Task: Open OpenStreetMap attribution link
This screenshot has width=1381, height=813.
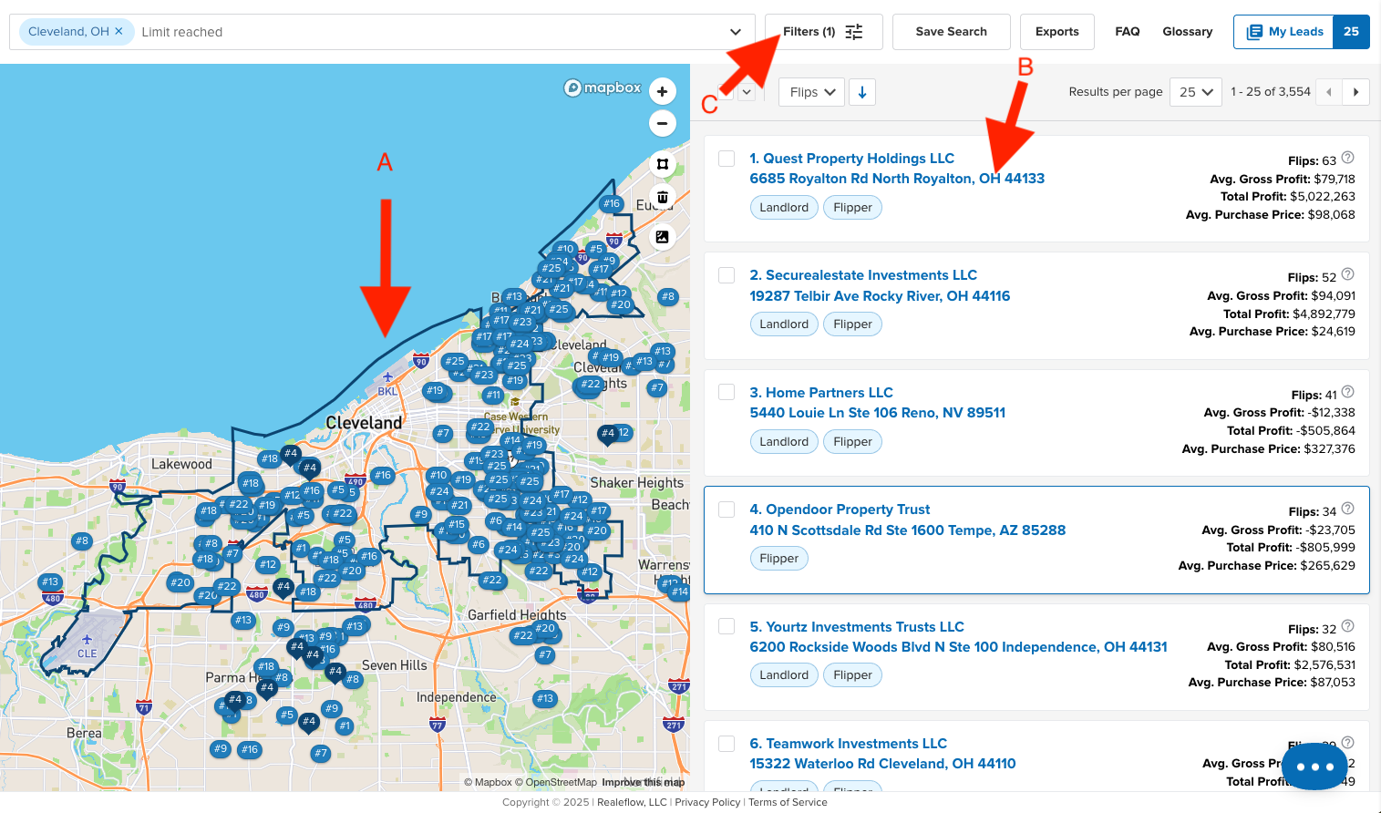Action: [555, 782]
